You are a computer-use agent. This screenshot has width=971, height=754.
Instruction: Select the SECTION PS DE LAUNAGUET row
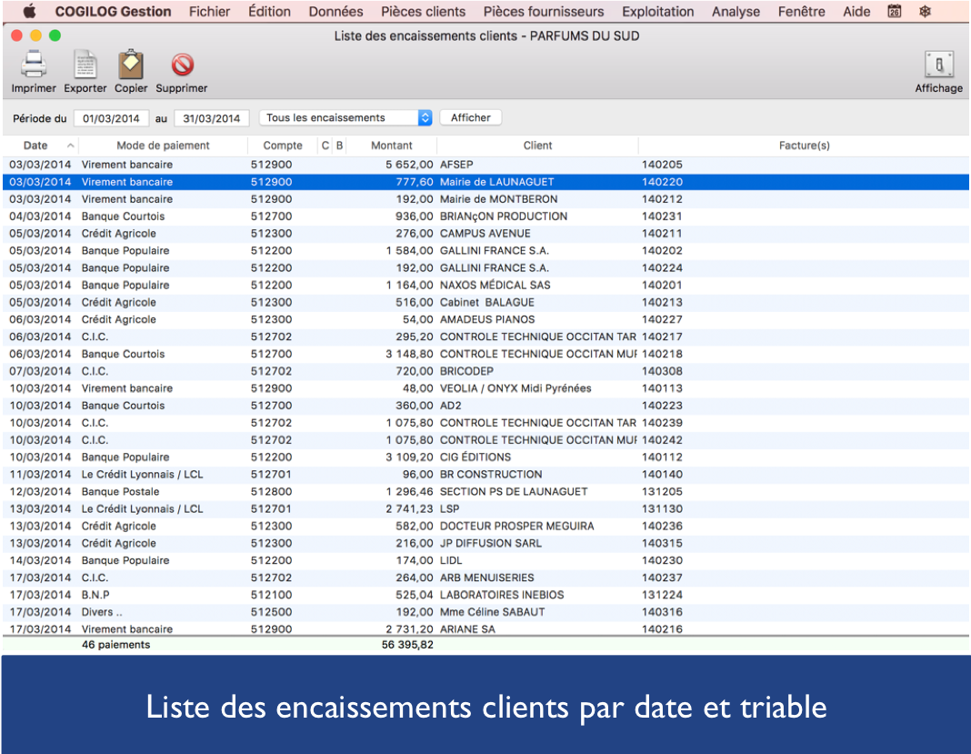[485, 492]
